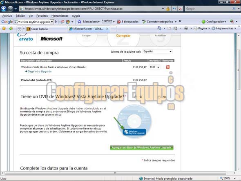Click the Print icon in command bar
Viewport: 241px width, 181px height.
click(186, 28)
